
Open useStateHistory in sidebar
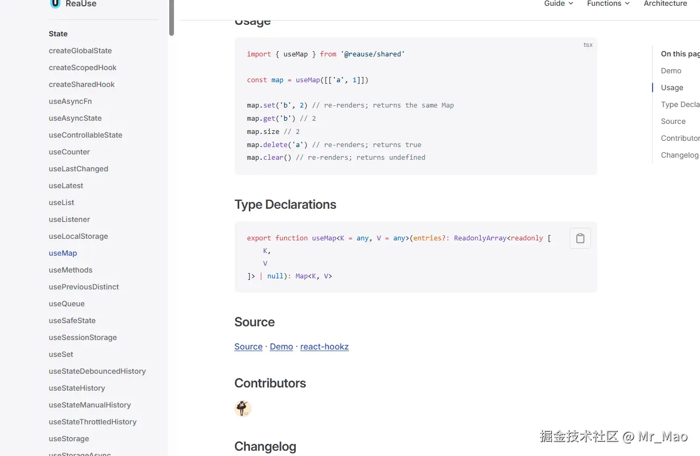pos(77,388)
